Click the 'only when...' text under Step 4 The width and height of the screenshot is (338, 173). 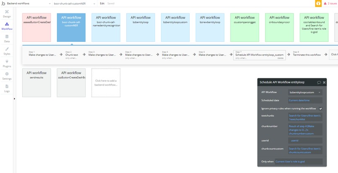pos(131,58)
